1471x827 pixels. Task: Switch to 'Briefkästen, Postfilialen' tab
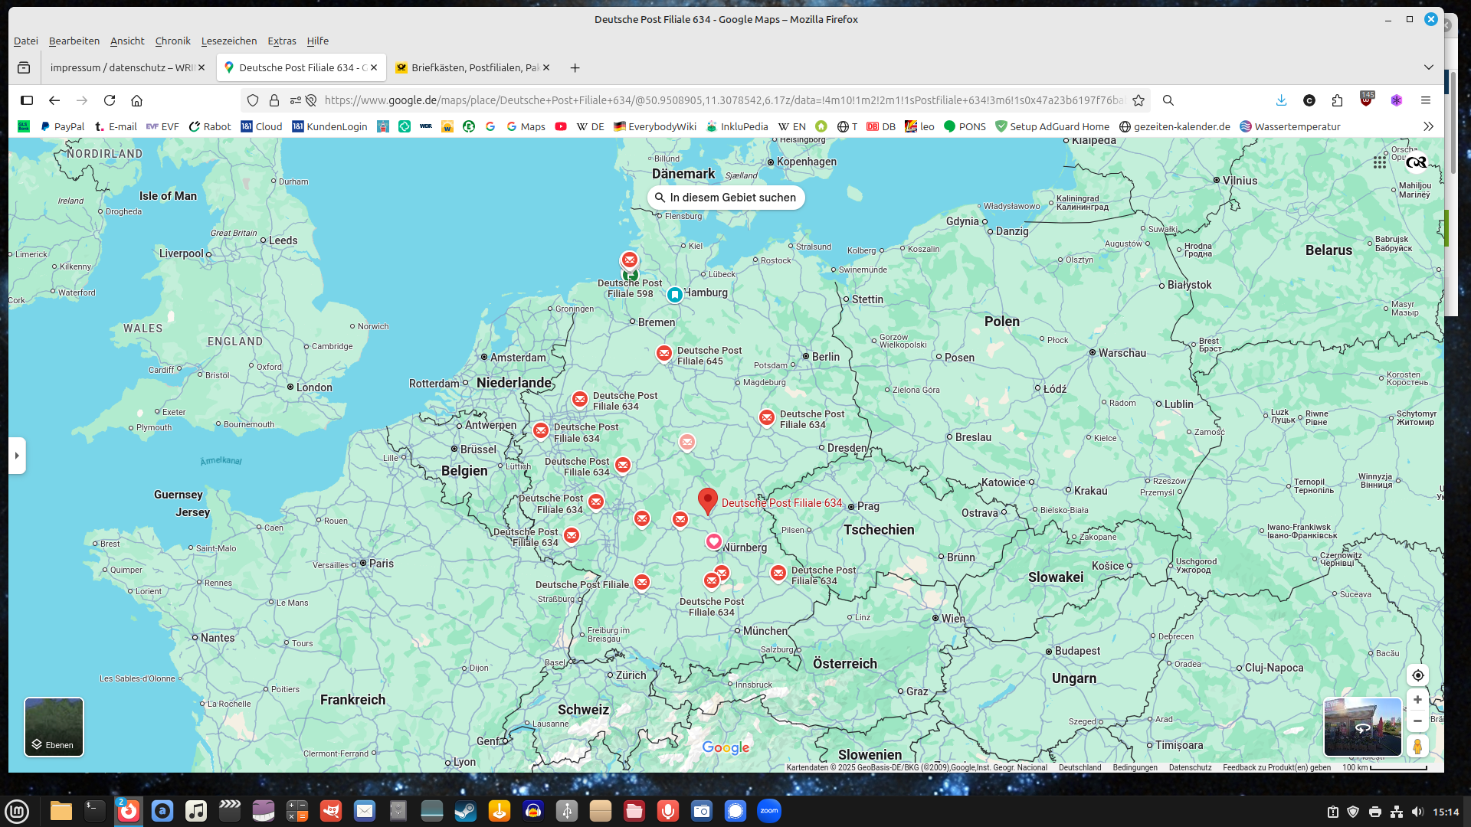click(475, 67)
